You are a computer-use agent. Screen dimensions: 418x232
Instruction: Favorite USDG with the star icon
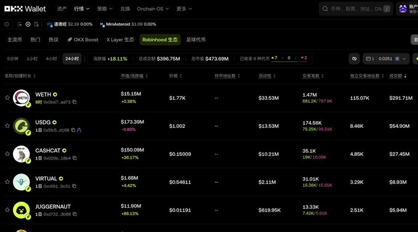(7, 126)
